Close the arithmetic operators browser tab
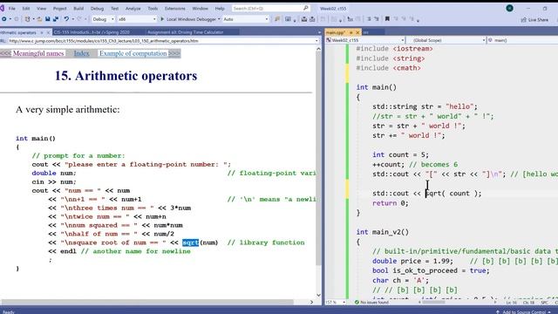Viewport: 558px width, 314px height. click(49, 32)
